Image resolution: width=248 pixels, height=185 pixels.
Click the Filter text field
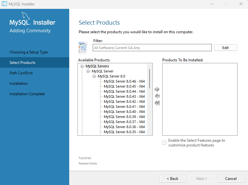pyautogui.click(x=152, y=47)
